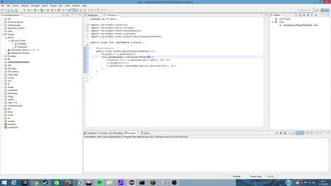This screenshot has height=186, width=331.
Task: Click the Windows Start button
Action: [x=4, y=182]
